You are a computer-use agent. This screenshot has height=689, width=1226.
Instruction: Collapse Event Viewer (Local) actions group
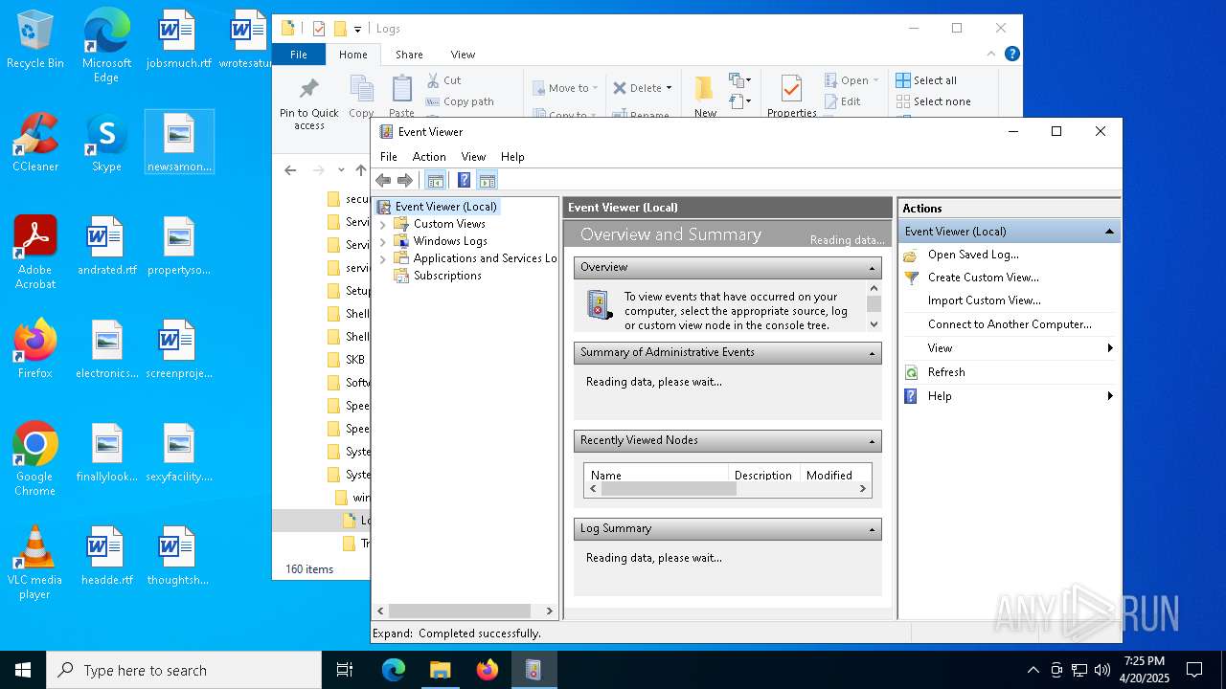click(x=1109, y=232)
